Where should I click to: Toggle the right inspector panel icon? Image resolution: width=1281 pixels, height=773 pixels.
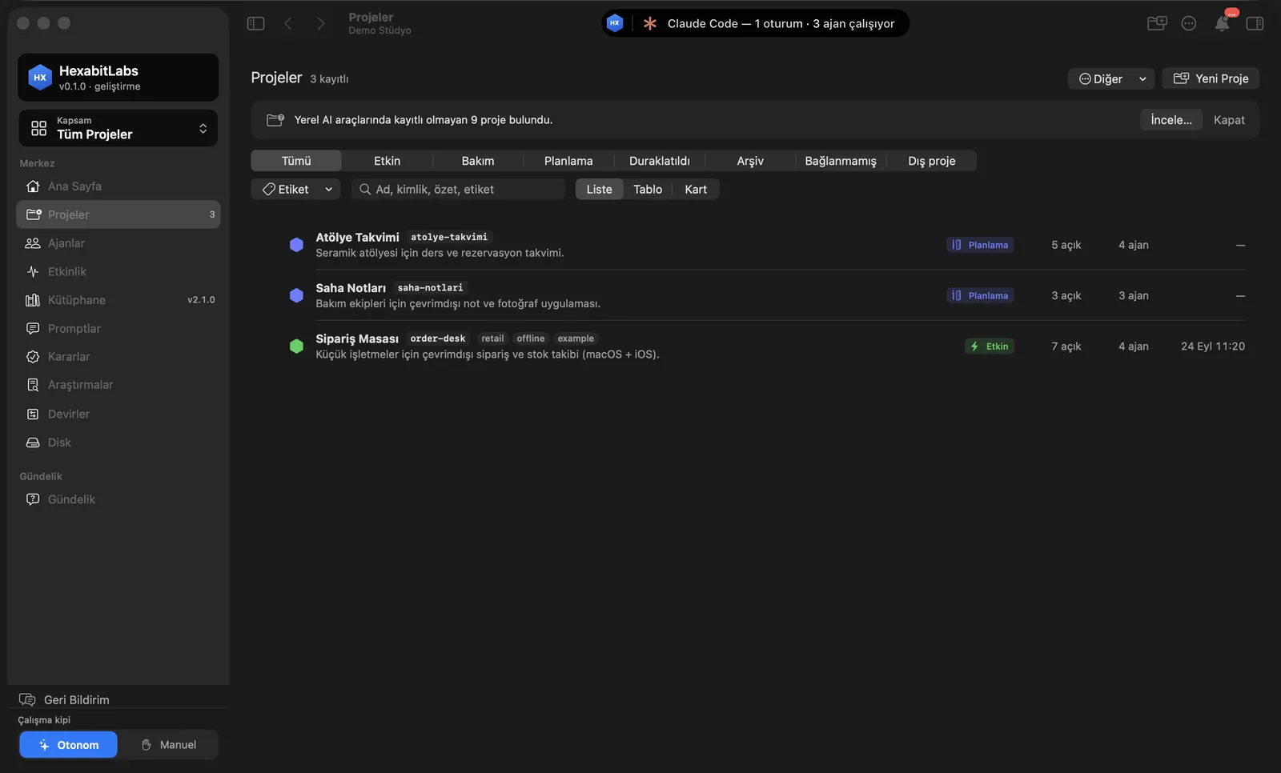[x=1255, y=23]
